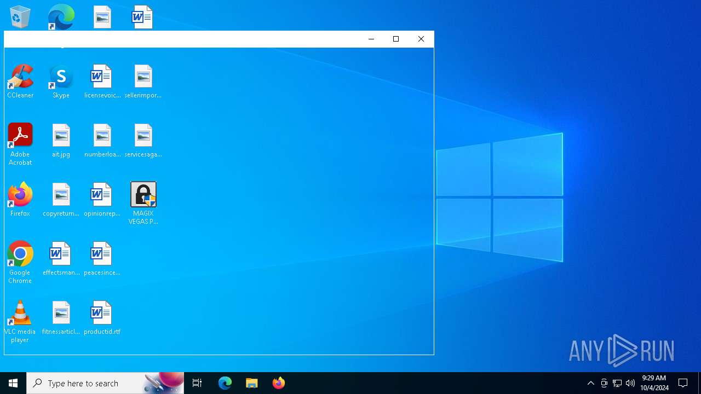Open the volume control tray icon
Viewport: 701px width, 394px height.
pos(630,383)
